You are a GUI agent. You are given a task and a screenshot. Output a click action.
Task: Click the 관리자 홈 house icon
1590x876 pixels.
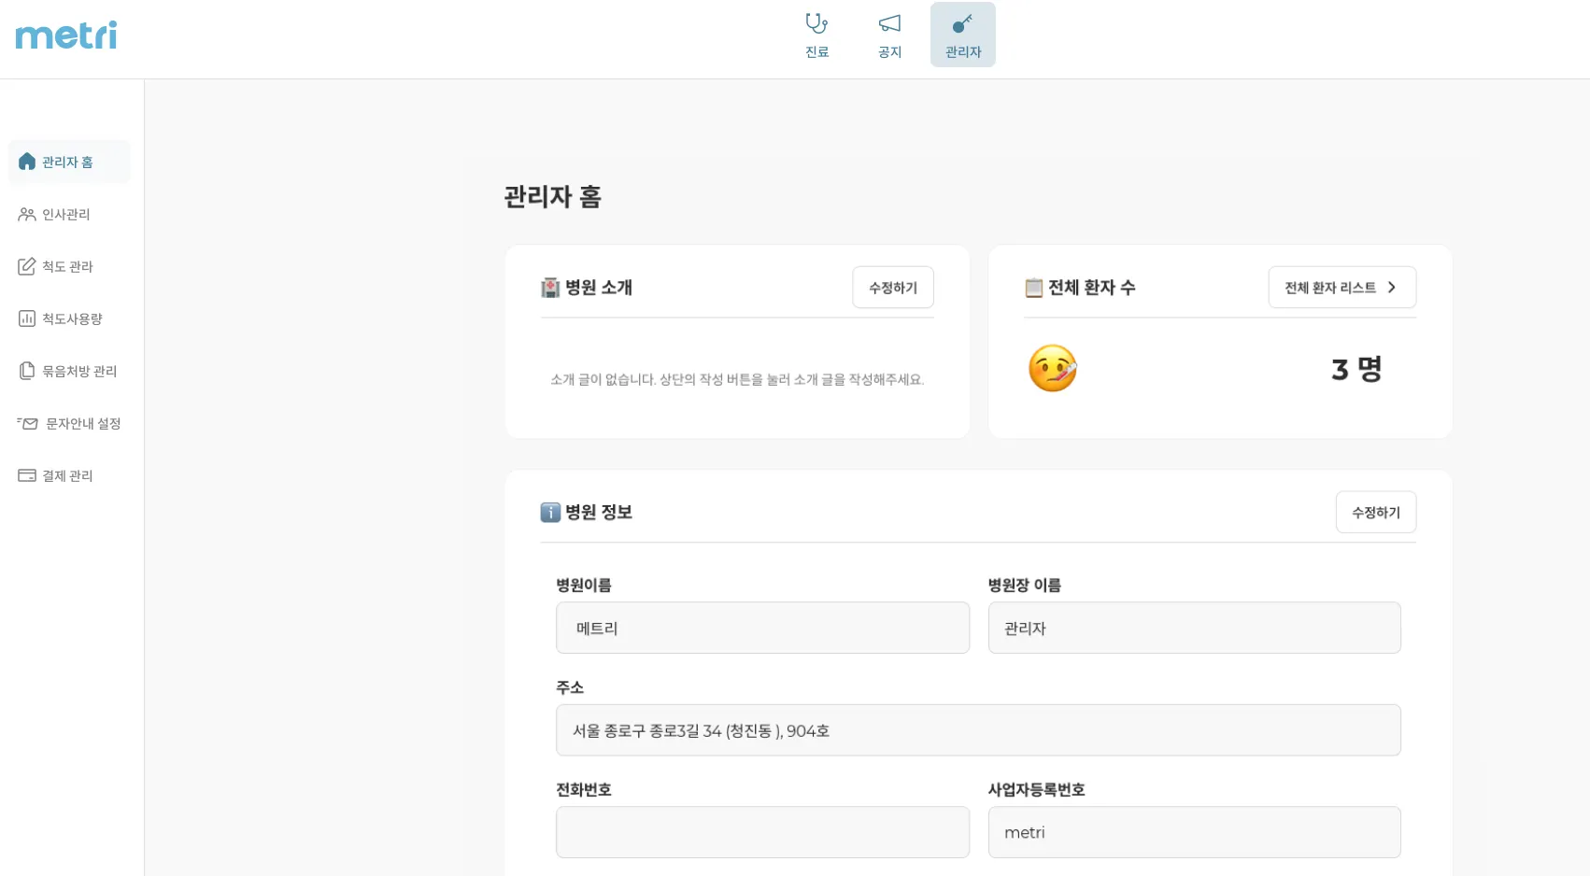click(x=27, y=162)
